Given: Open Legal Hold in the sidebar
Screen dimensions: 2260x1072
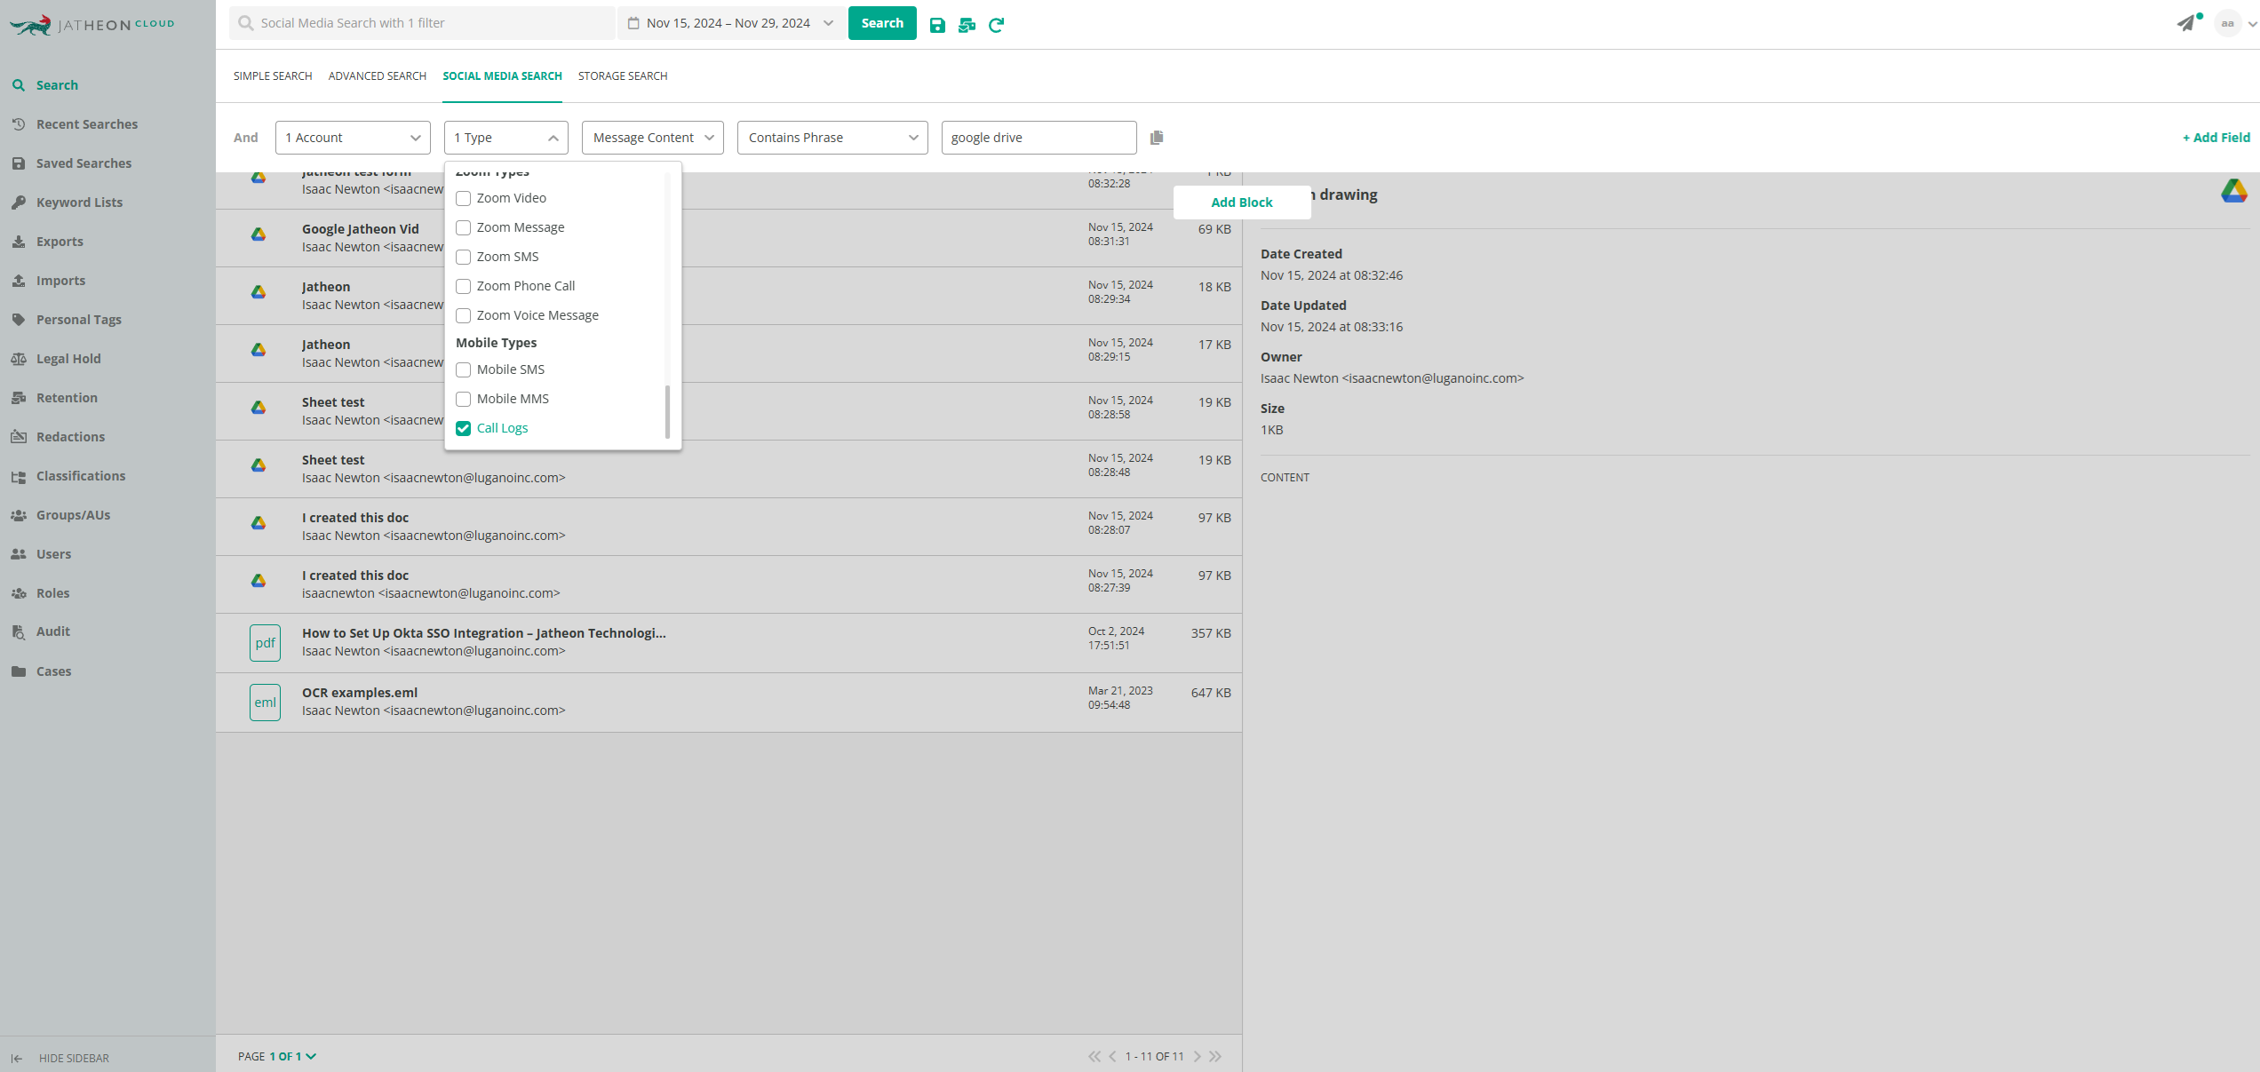Looking at the screenshot, I should (68, 359).
